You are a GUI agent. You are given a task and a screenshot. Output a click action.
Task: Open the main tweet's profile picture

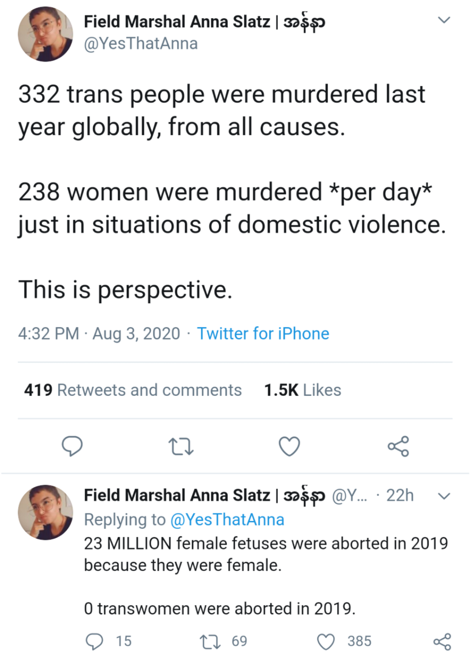[x=45, y=34]
